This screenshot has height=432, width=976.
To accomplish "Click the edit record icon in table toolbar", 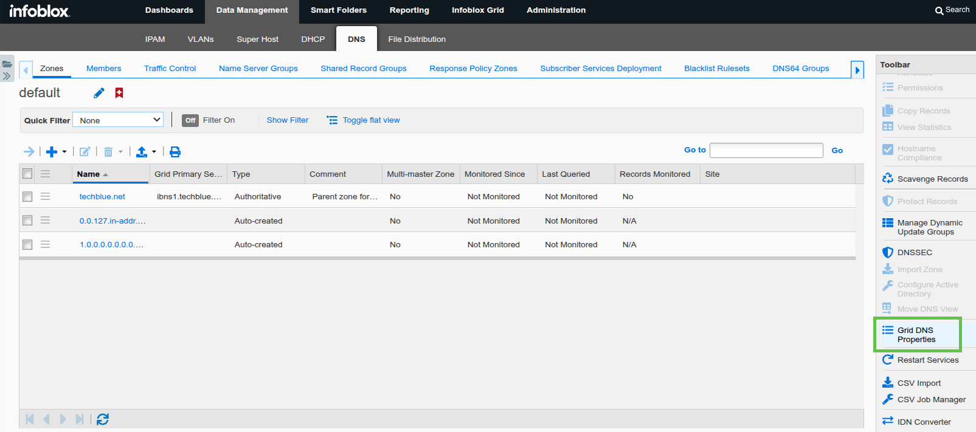I will pyautogui.click(x=85, y=152).
